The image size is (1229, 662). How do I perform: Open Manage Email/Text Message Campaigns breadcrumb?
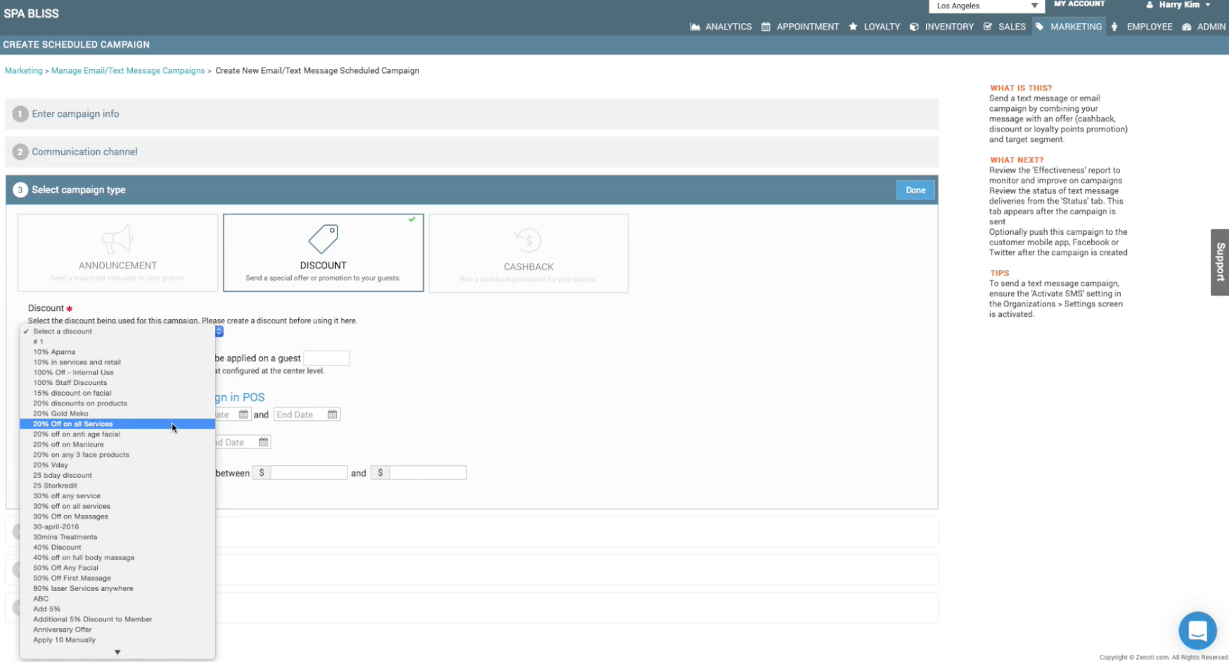[x=127, y=70]
